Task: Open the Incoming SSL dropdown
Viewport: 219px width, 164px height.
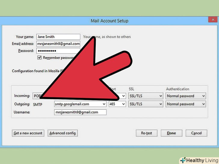Action: (146, 96)
